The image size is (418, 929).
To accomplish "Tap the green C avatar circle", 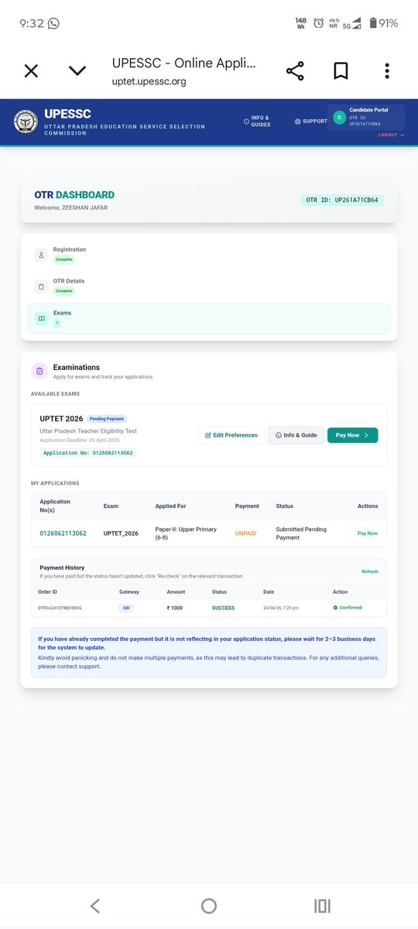I will pos(338,118).
